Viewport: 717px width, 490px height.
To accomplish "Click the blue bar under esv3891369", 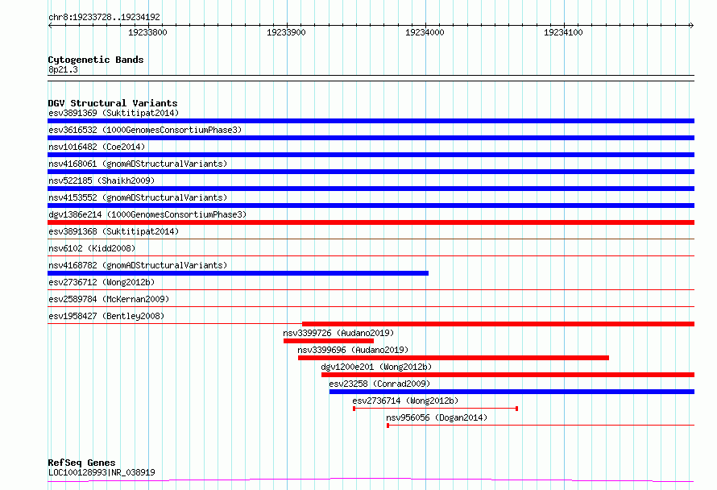I will pos(371,121).
